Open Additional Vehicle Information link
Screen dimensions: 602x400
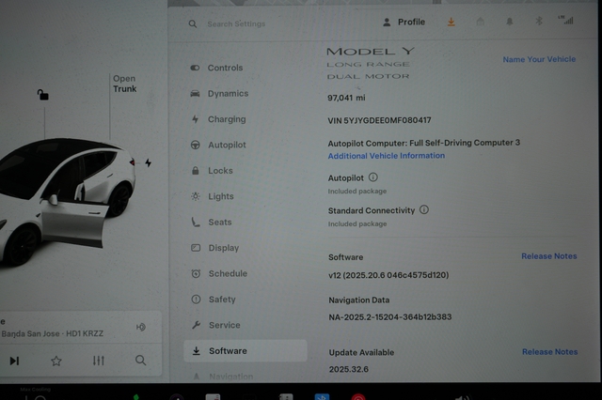pos(387,156)
